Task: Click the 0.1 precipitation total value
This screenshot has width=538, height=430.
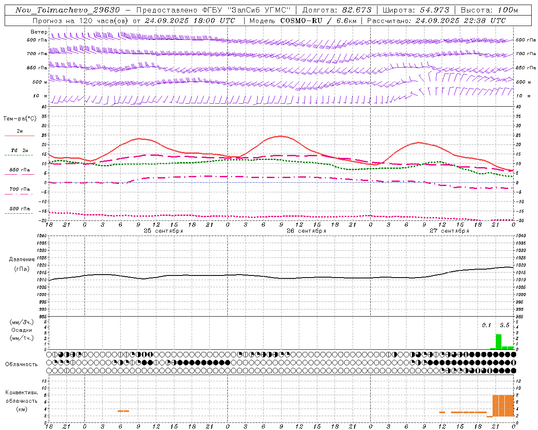Action: pyautogui.click(x=486, y=325)
